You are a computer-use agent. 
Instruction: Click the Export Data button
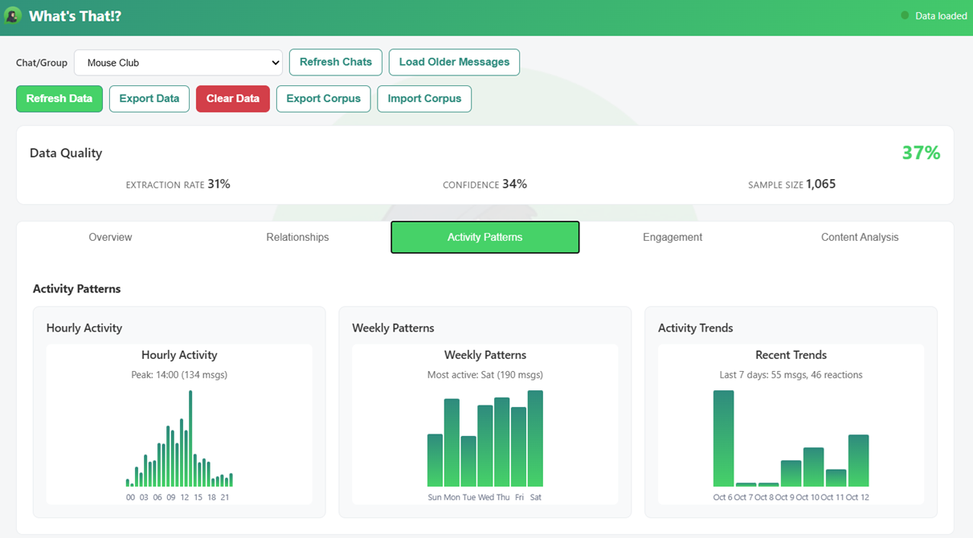click(149, 99)
